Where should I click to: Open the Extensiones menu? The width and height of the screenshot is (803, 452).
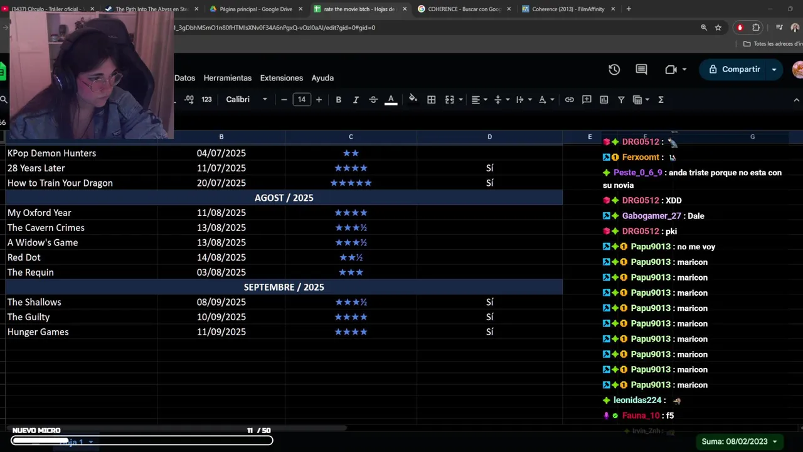point(281,78)
